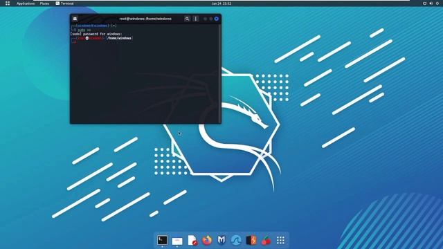Show all applications grid in dock
443x249 pixels.
280,240
